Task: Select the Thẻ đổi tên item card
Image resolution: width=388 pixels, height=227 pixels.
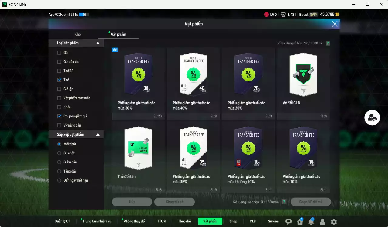Action: [x=138, y=156]
